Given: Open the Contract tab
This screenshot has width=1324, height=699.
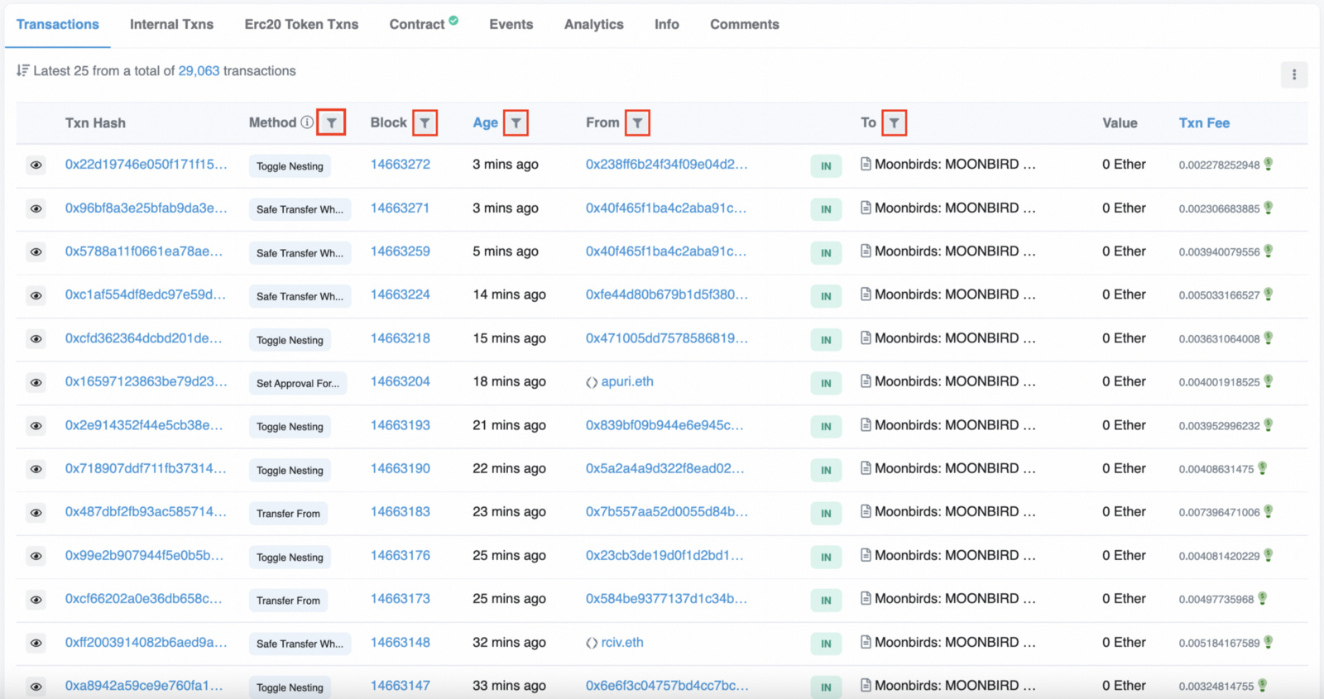Looking at the screenshot, I should [417, 25].
